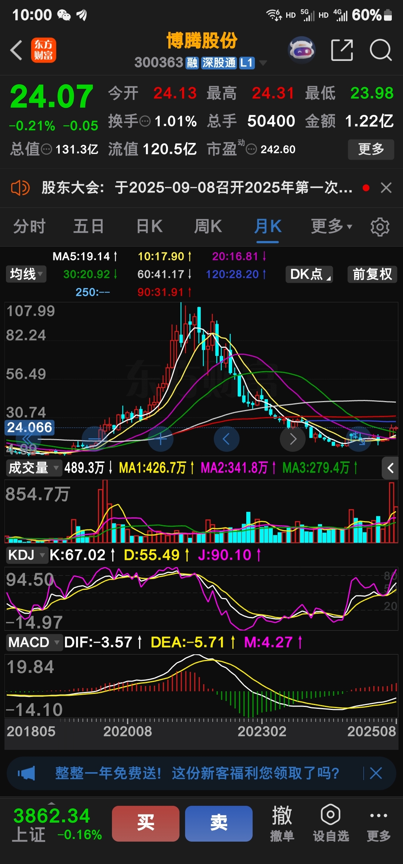
Task: Tap the 金额 1.22亿 value
Action: [369, 121]
